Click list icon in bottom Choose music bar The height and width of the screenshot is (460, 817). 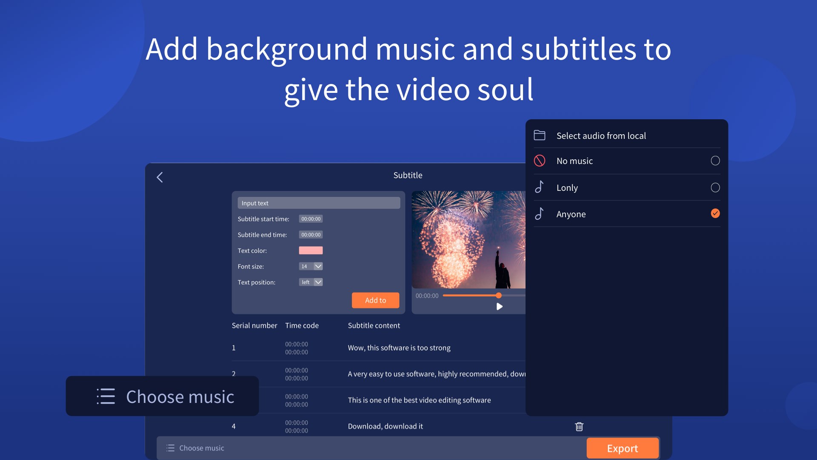[170, 448]
